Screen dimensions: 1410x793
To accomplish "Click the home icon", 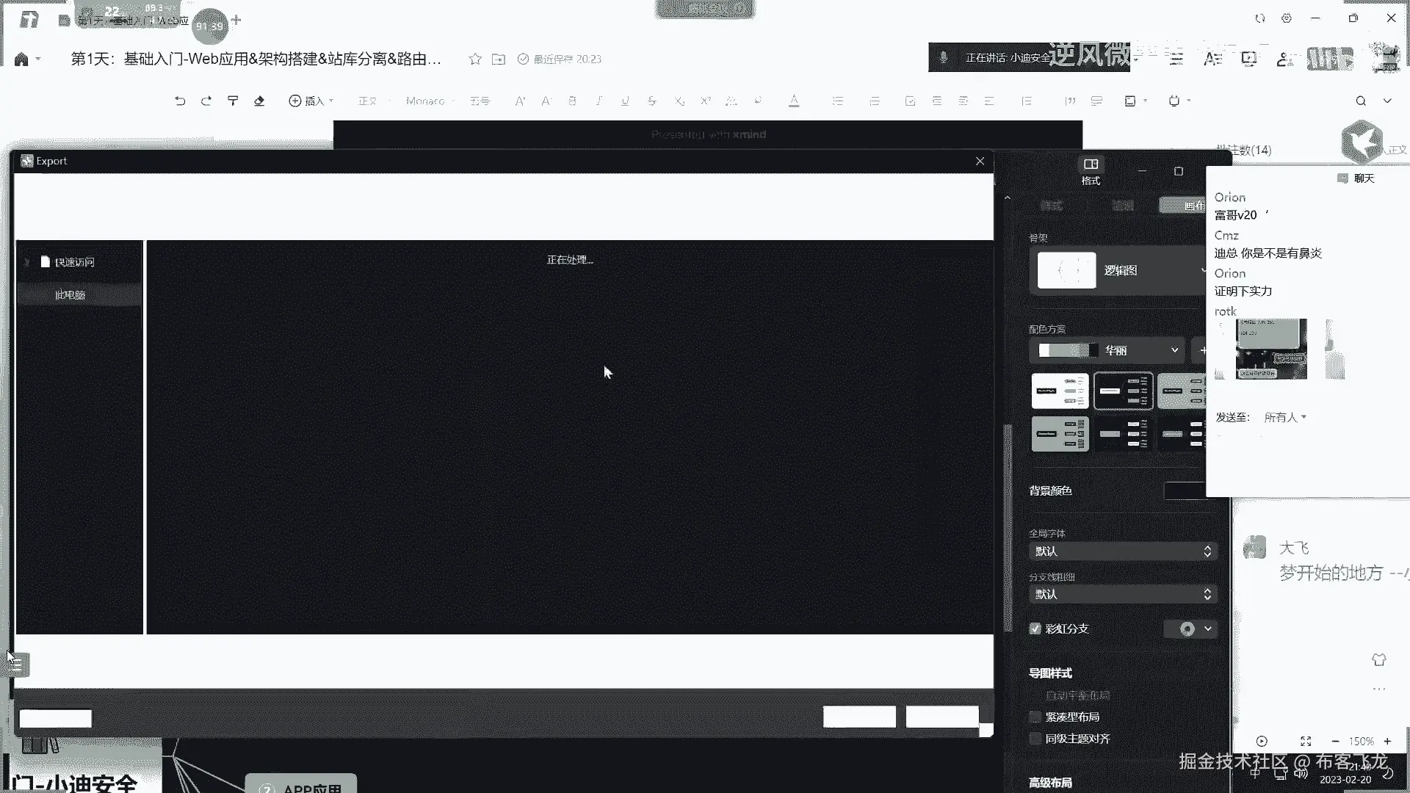I will tap(21, 59).
